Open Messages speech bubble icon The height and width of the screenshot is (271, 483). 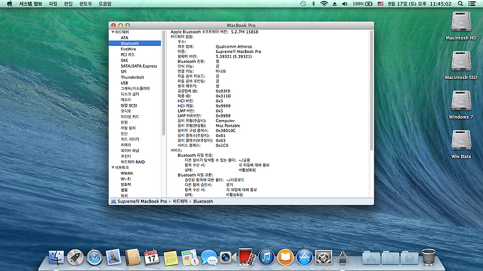click(x=209, y=258)
